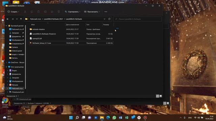Click the Copy toolbar icon
Viewport: 216px width, 121px height.
pos(32,12)
